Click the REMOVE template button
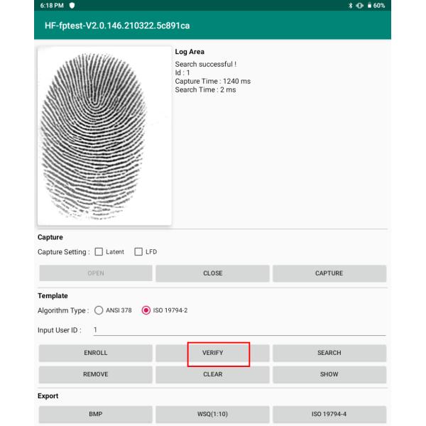The height and width of the screenshot is (426, 426). coord(96,374)
